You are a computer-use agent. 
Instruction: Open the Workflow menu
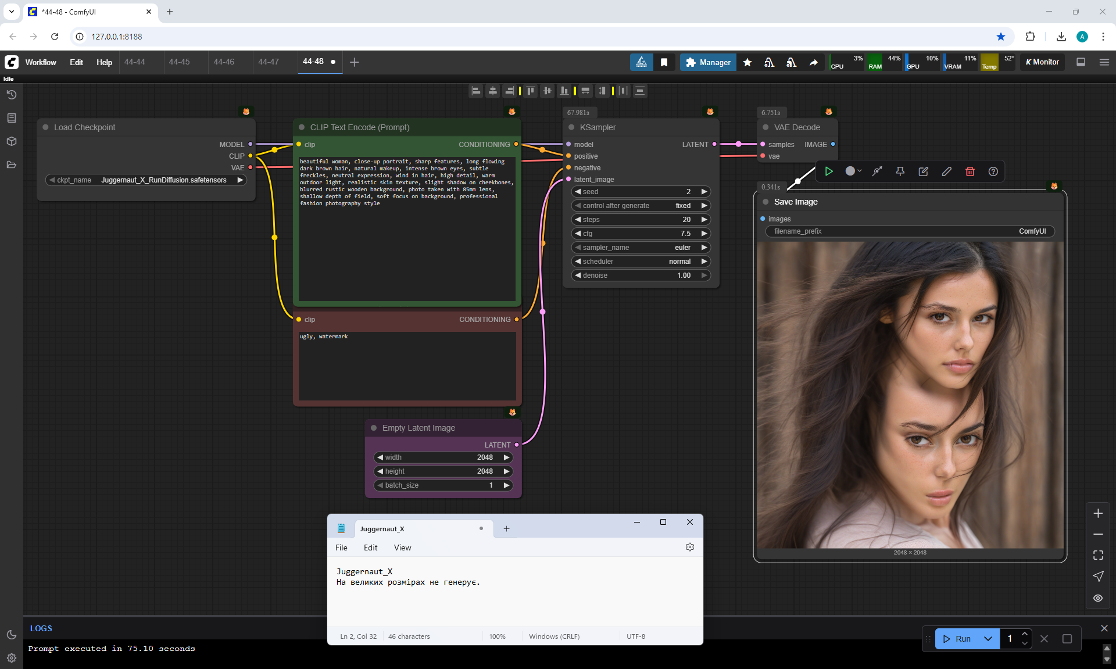[41, 62]
